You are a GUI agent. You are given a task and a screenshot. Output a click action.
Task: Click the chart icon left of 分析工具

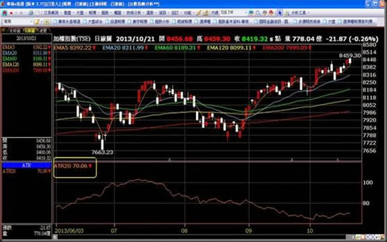[x=287, y=13]
